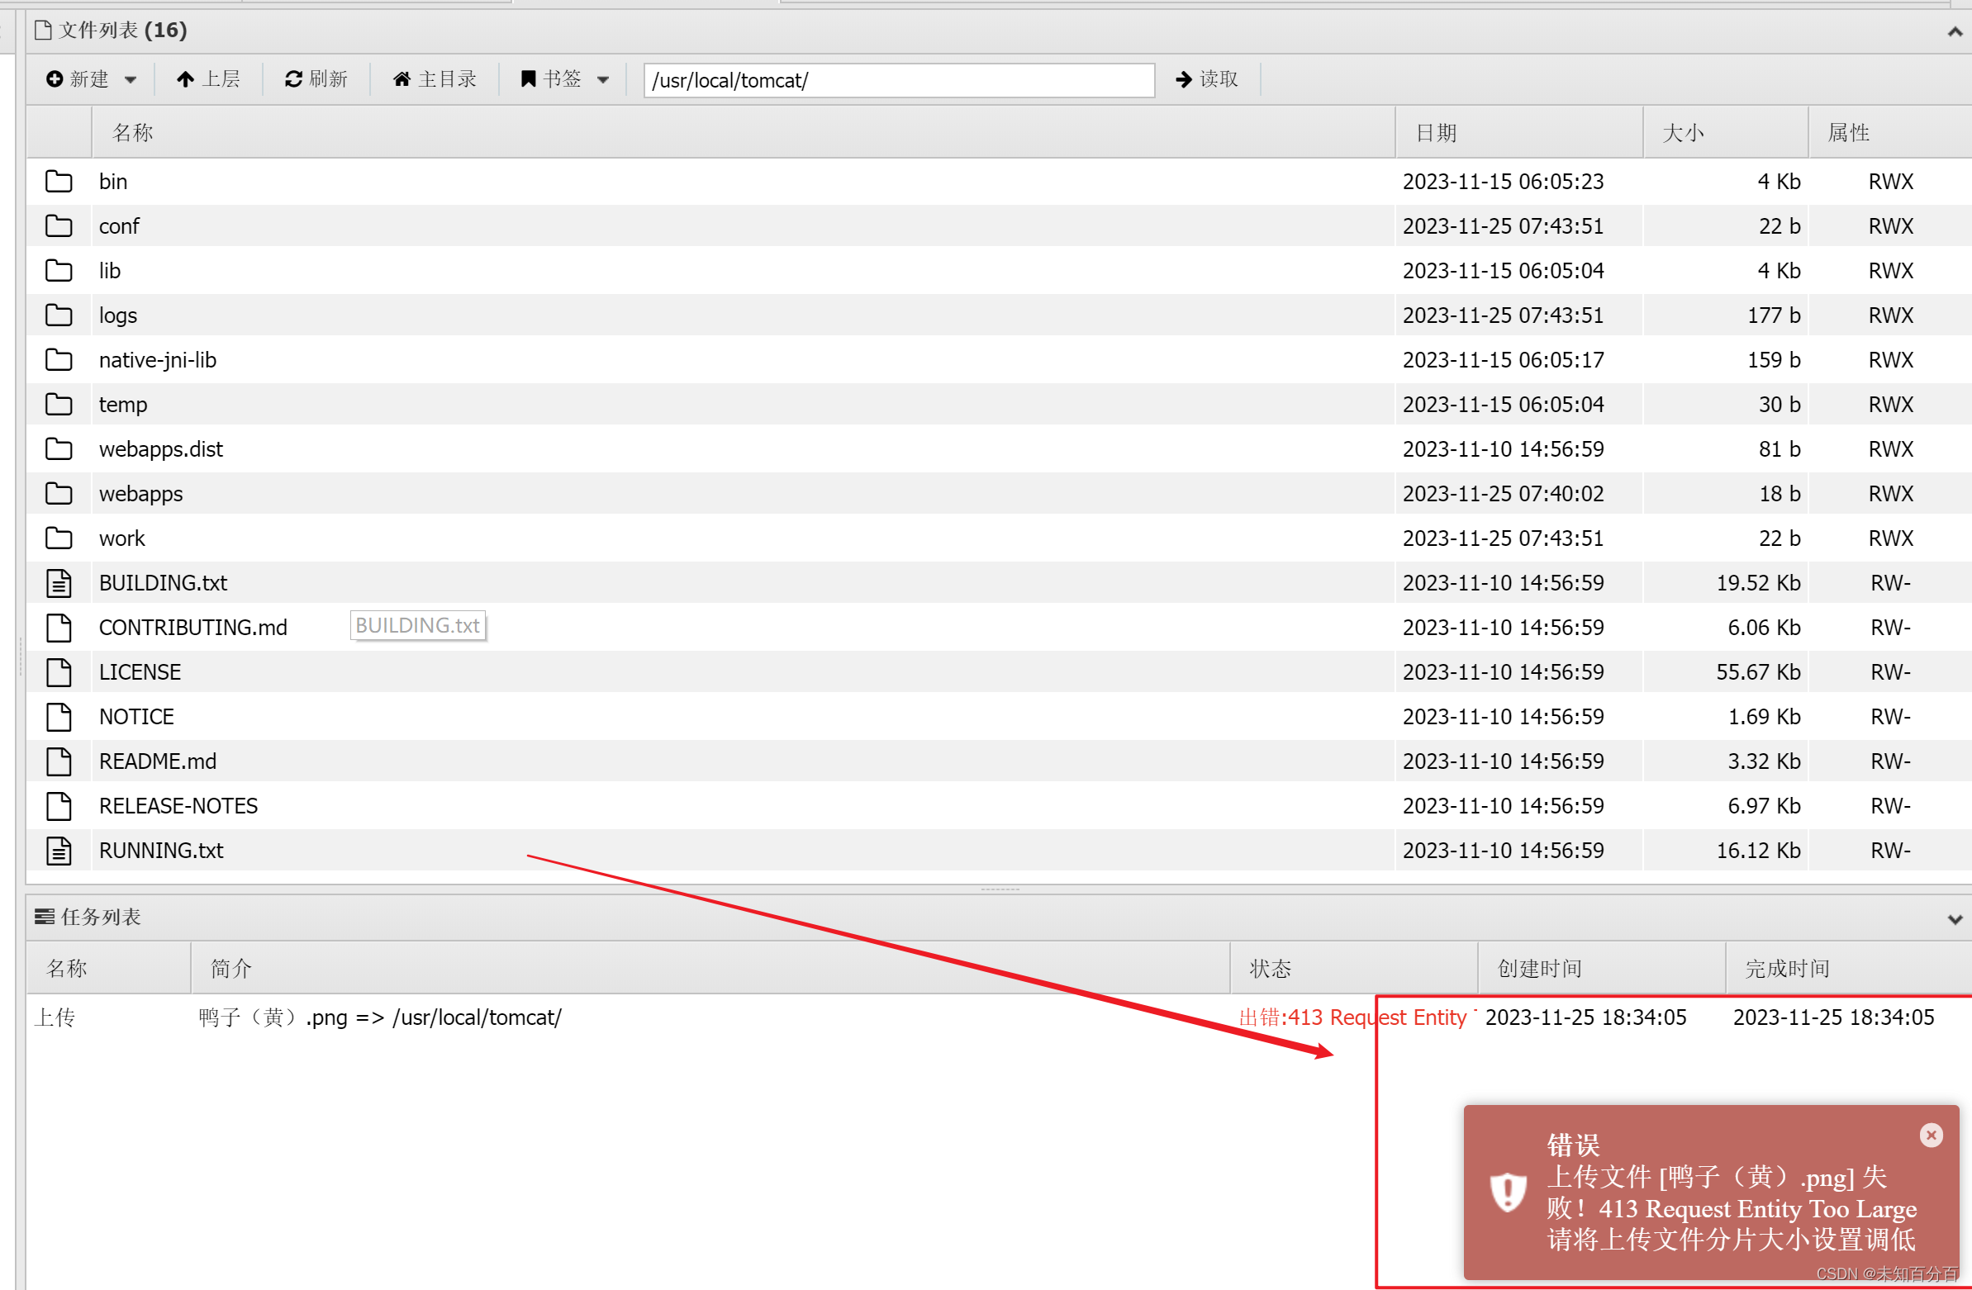Close the red error notification
Image resolution: width=1972 pixels, height=1290 pixels.
coord(1931,1135)
